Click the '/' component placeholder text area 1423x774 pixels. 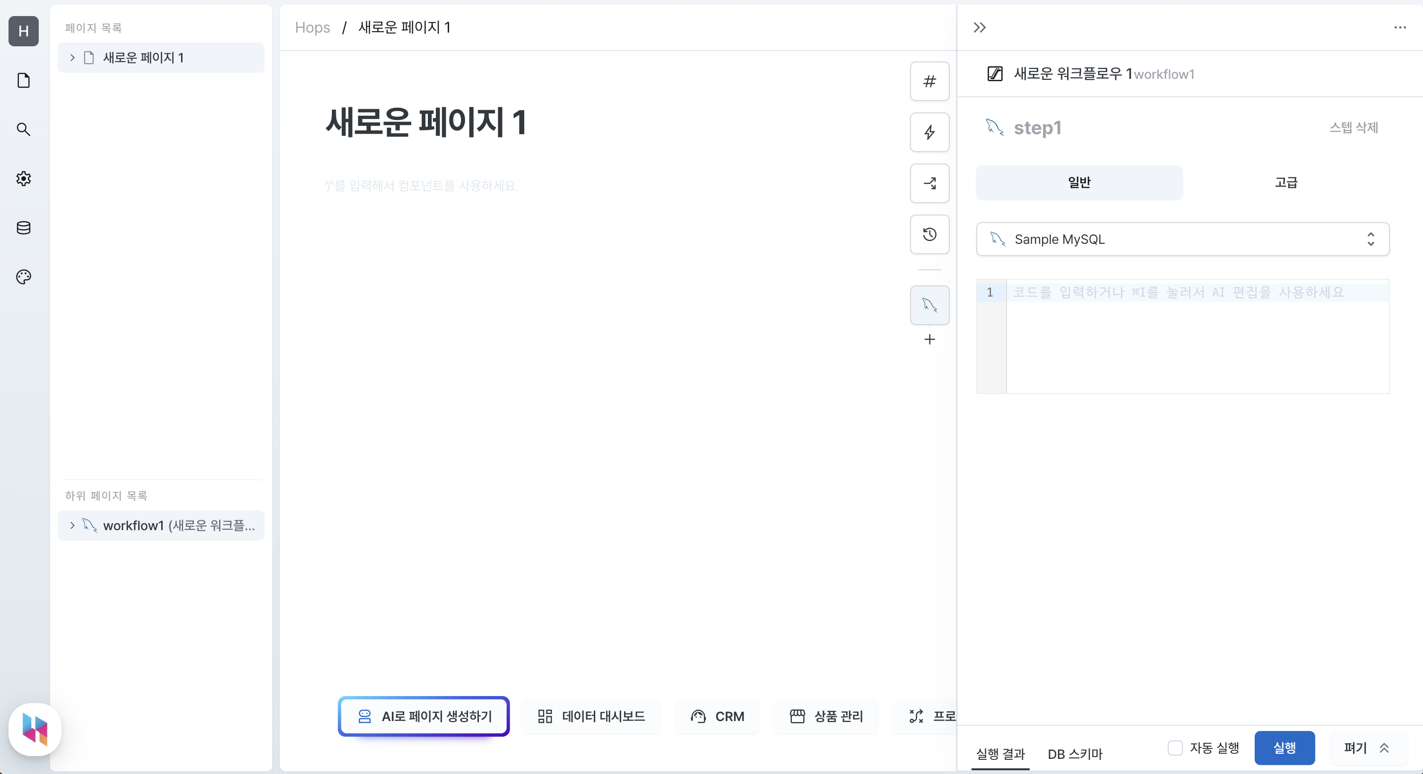pos(420,186)
